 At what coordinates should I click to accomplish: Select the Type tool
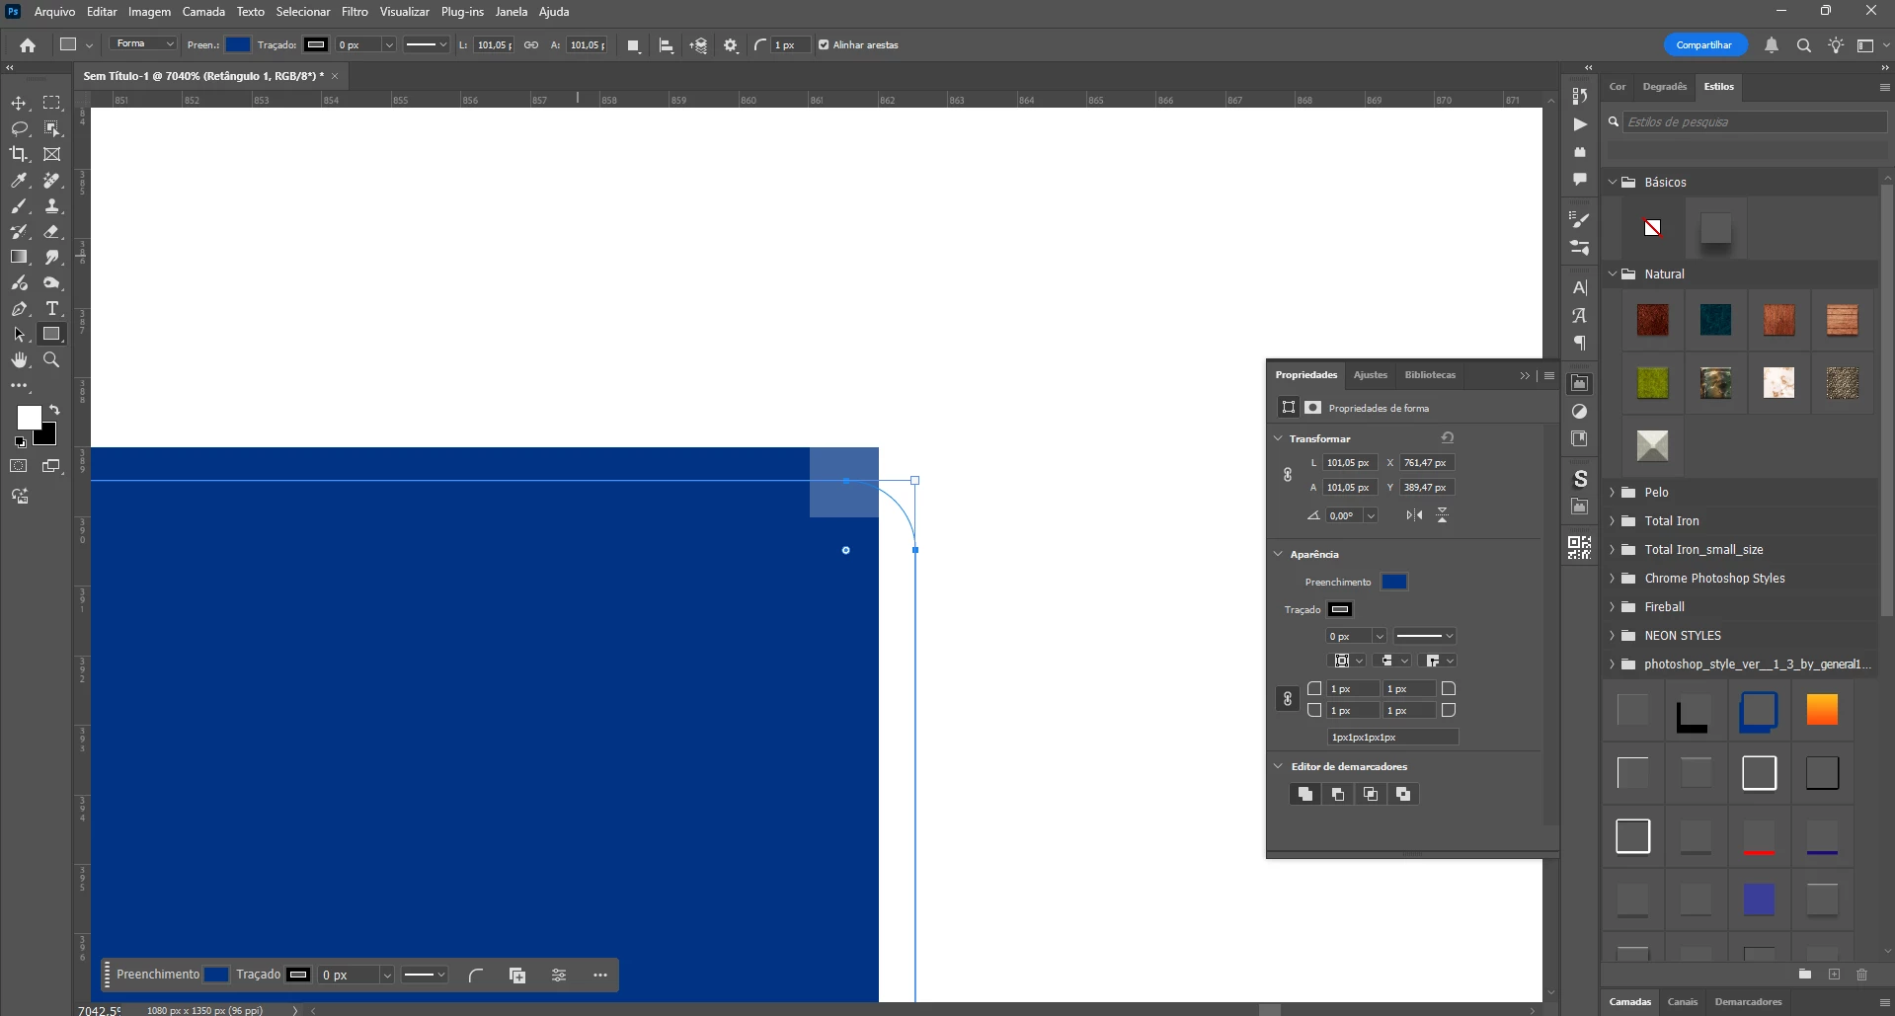[51, 309]
